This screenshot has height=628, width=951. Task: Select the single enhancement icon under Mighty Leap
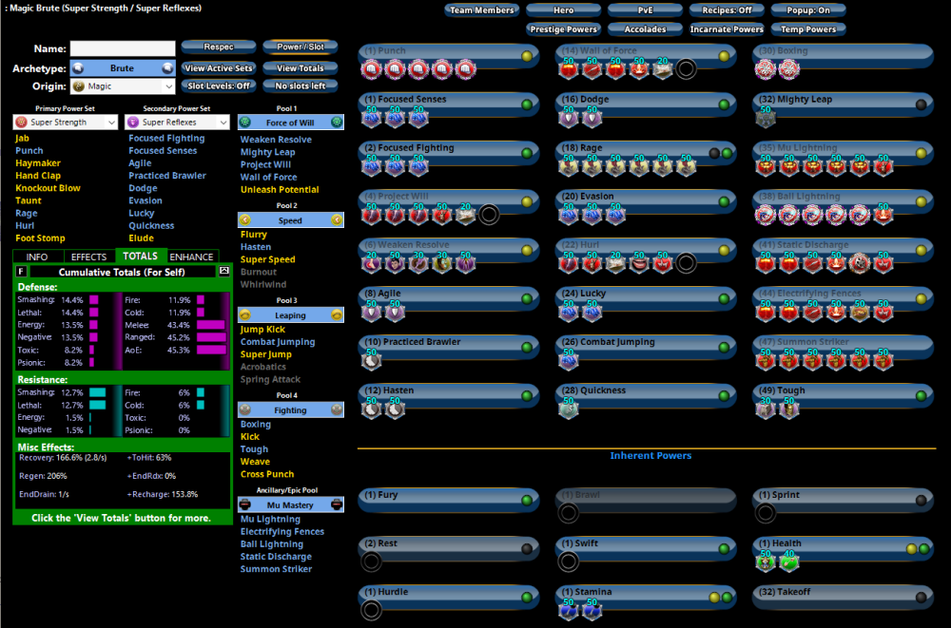(765, 117)
